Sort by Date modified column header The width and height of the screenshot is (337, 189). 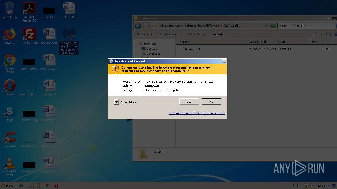(263, 42)
